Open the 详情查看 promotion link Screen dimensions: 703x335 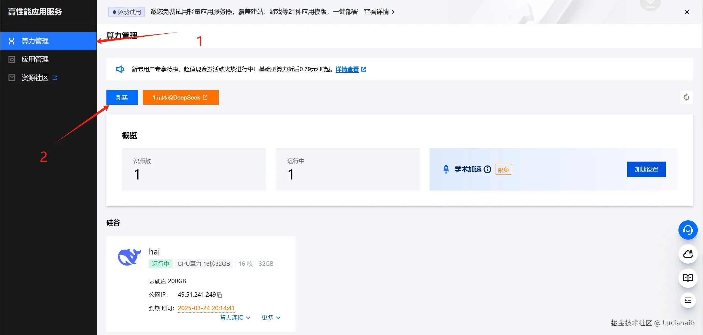[347, 69]
